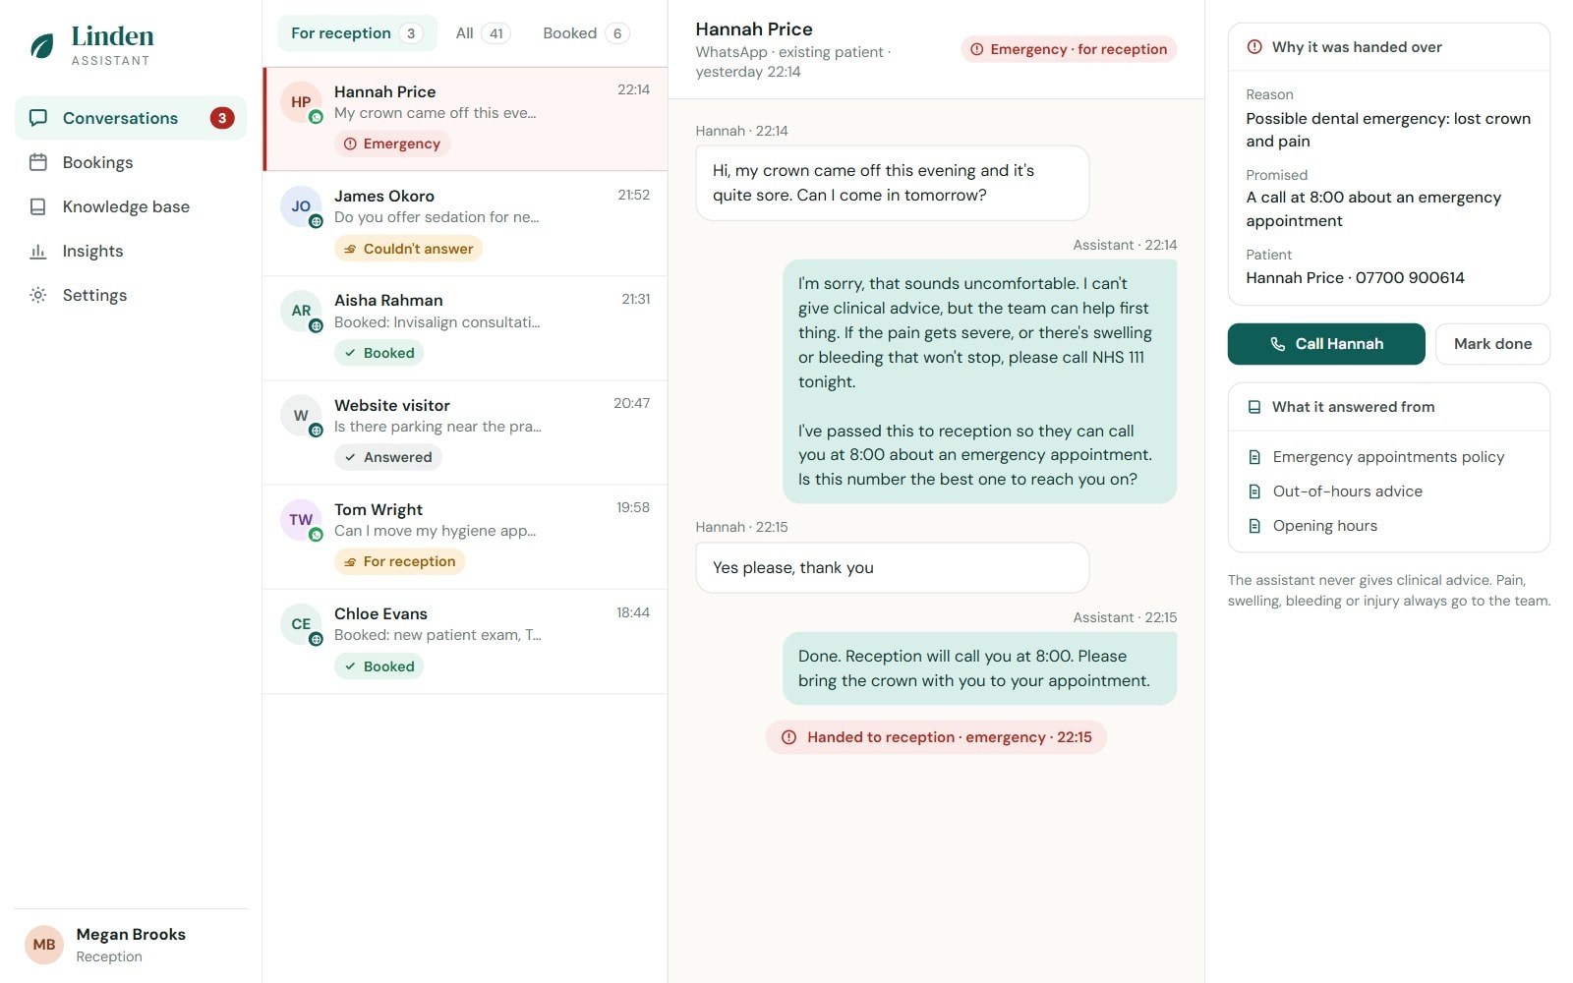Switch to the Booked tab
Screen dimensions: 1573x983
[586, 33]
